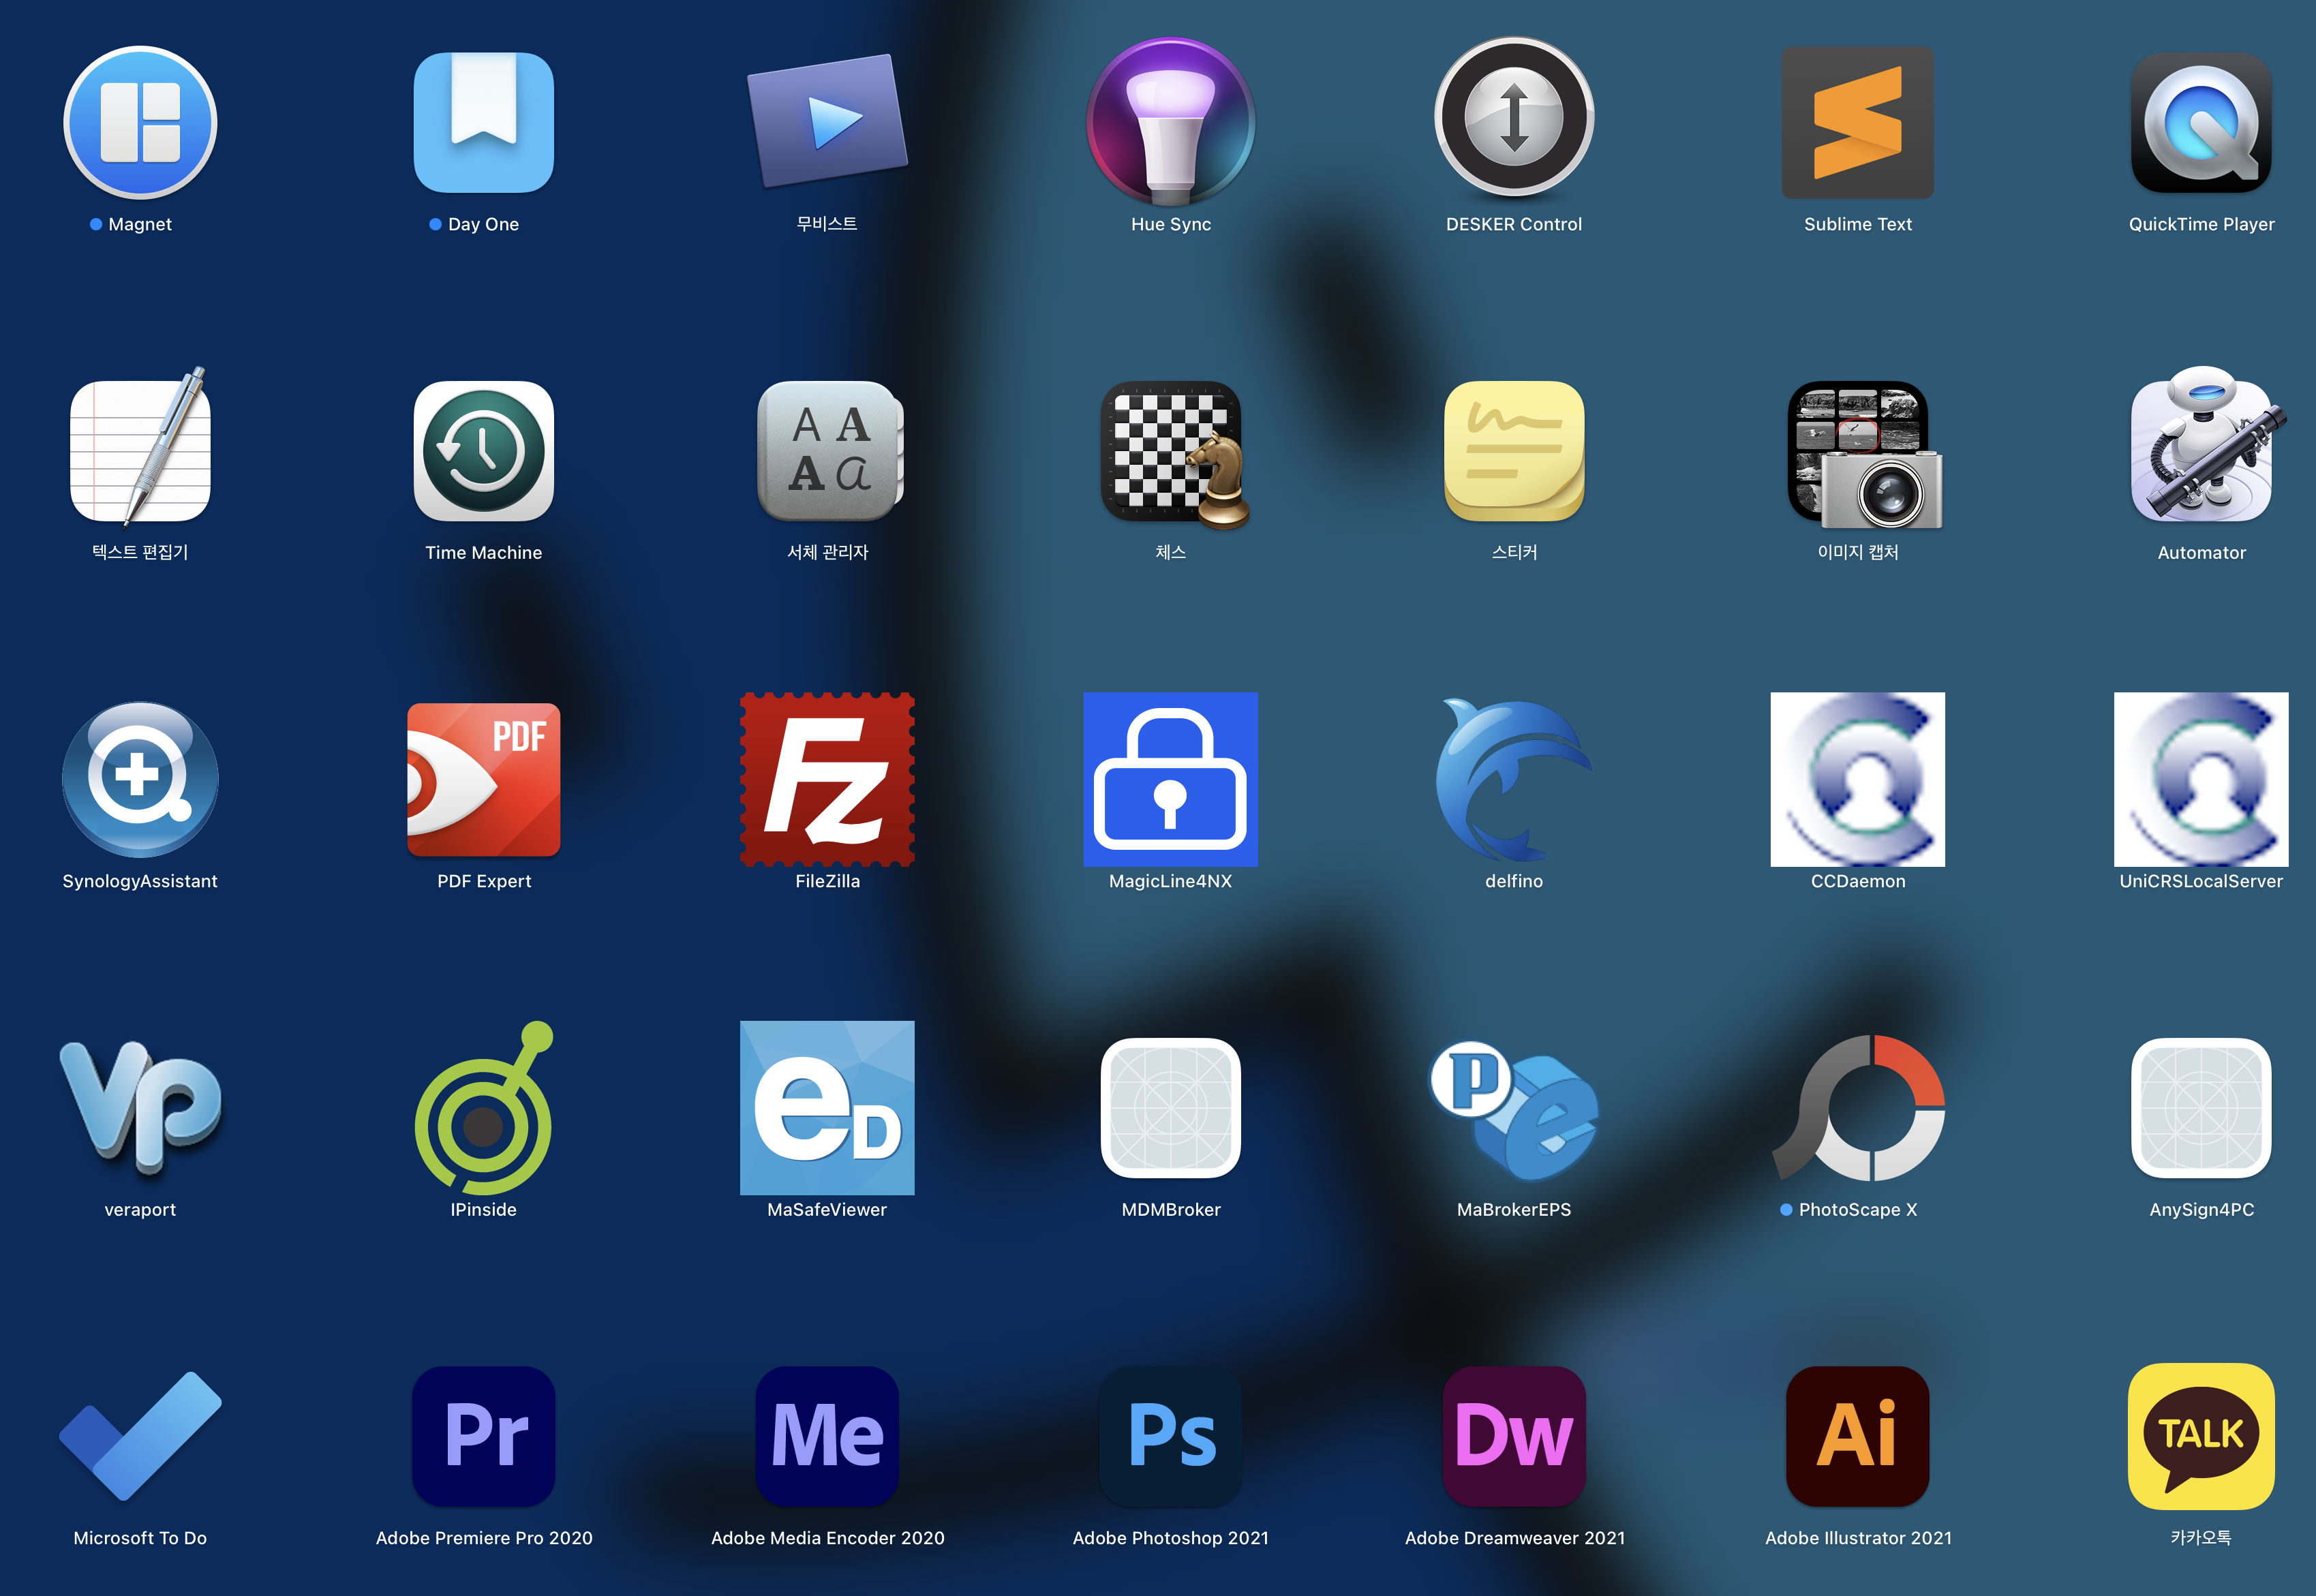The image size is (2316, 1596).
Task: Launch the yellow KakaoTalk TALK icon
Action: 2201,1436
